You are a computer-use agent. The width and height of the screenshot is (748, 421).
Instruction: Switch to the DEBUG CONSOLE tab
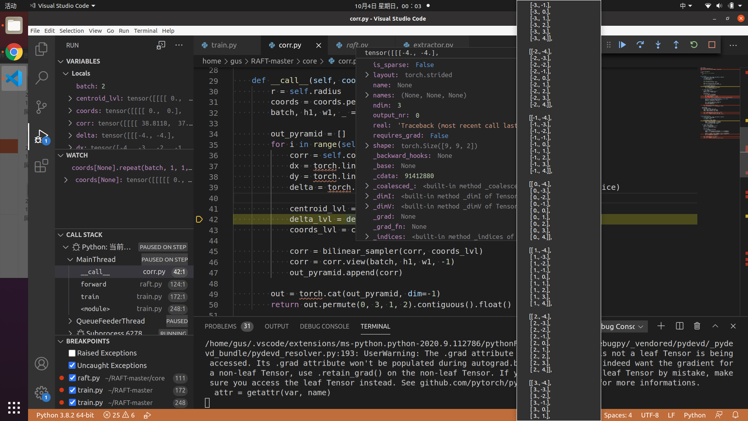324,326
